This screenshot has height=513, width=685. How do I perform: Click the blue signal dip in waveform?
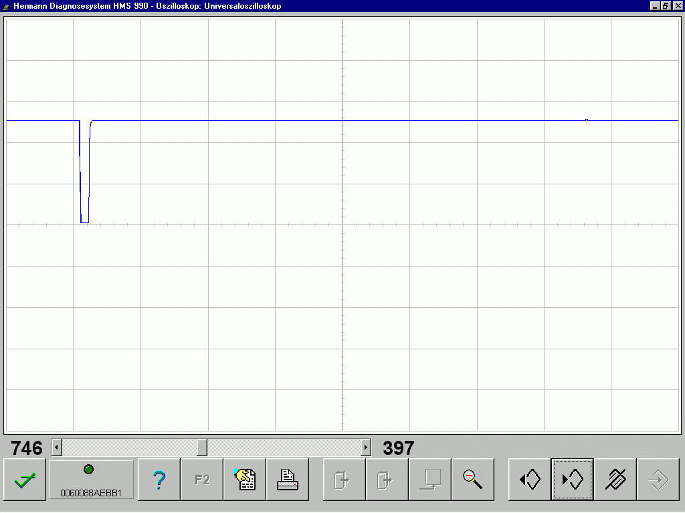click(85, 172)
